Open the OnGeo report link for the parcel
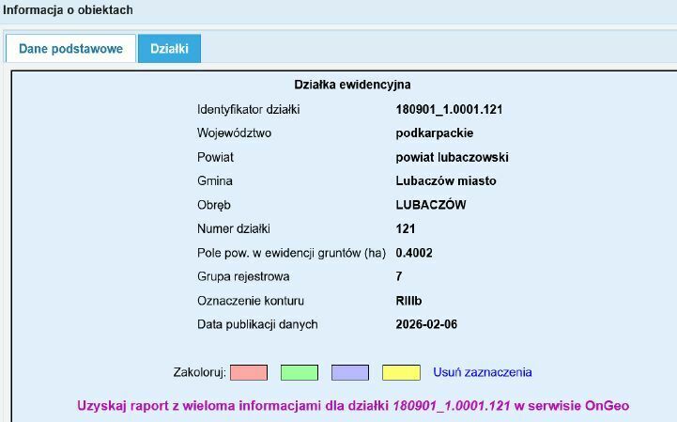Screen dimensions: 677x422 pyautogui.click(x=352, y=406)
